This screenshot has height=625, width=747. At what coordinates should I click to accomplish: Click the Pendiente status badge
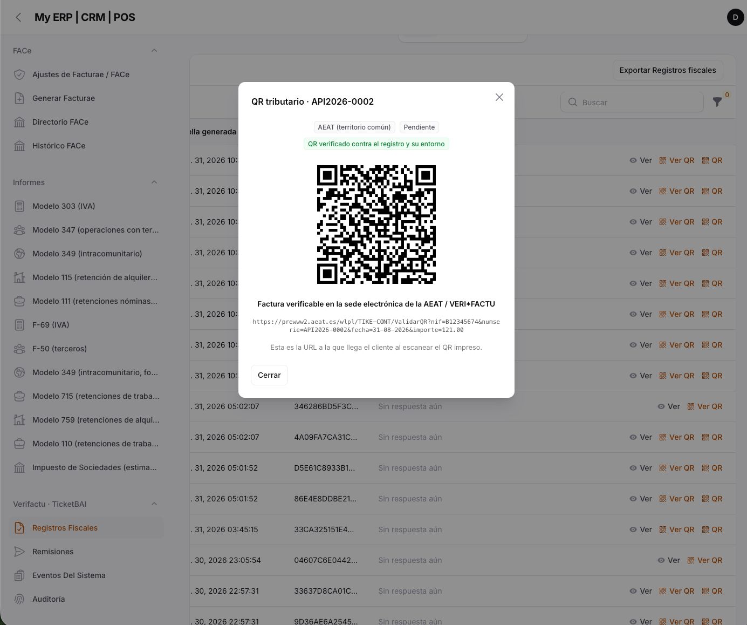point(419,127)
